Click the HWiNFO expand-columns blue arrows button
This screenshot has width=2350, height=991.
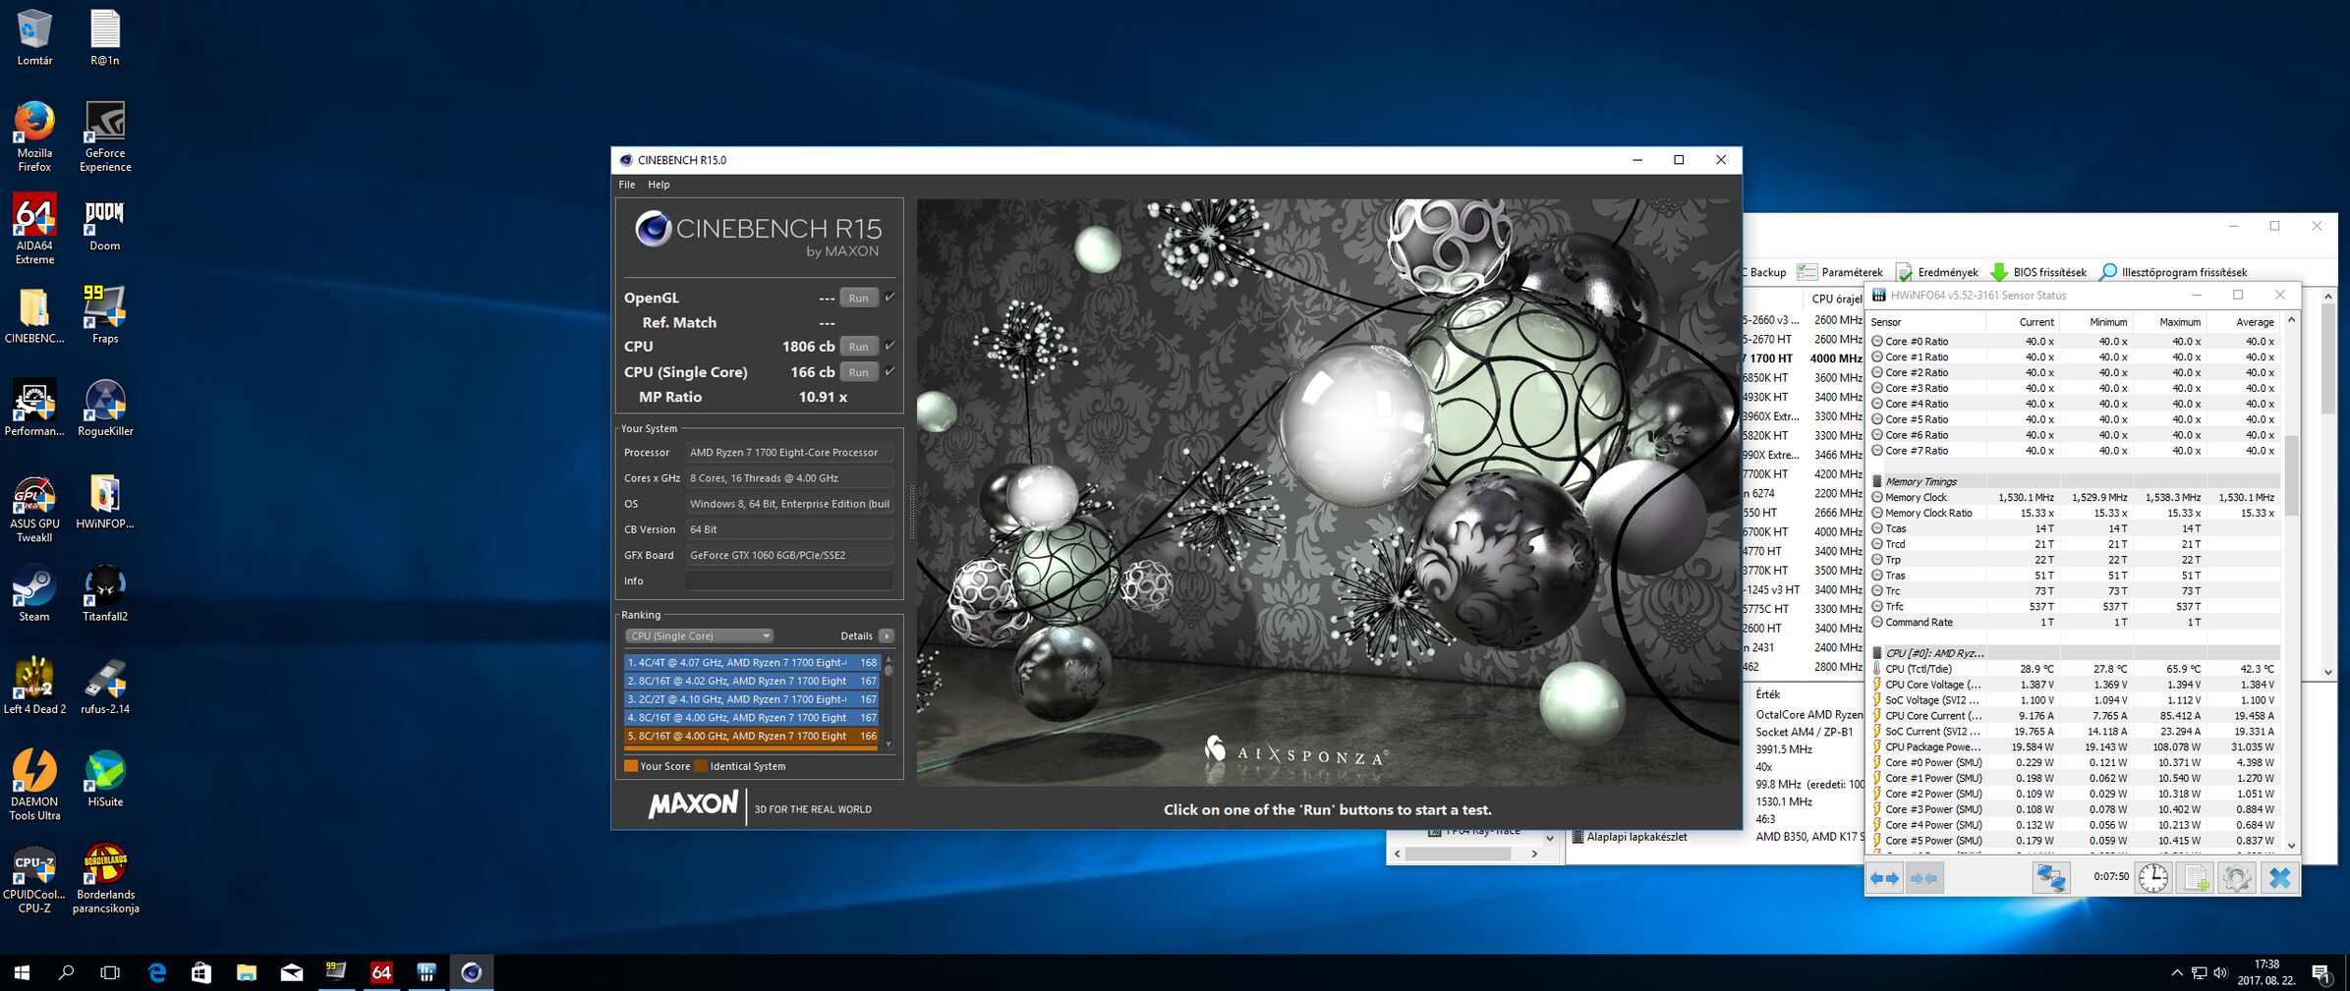tap(1884, 877)
